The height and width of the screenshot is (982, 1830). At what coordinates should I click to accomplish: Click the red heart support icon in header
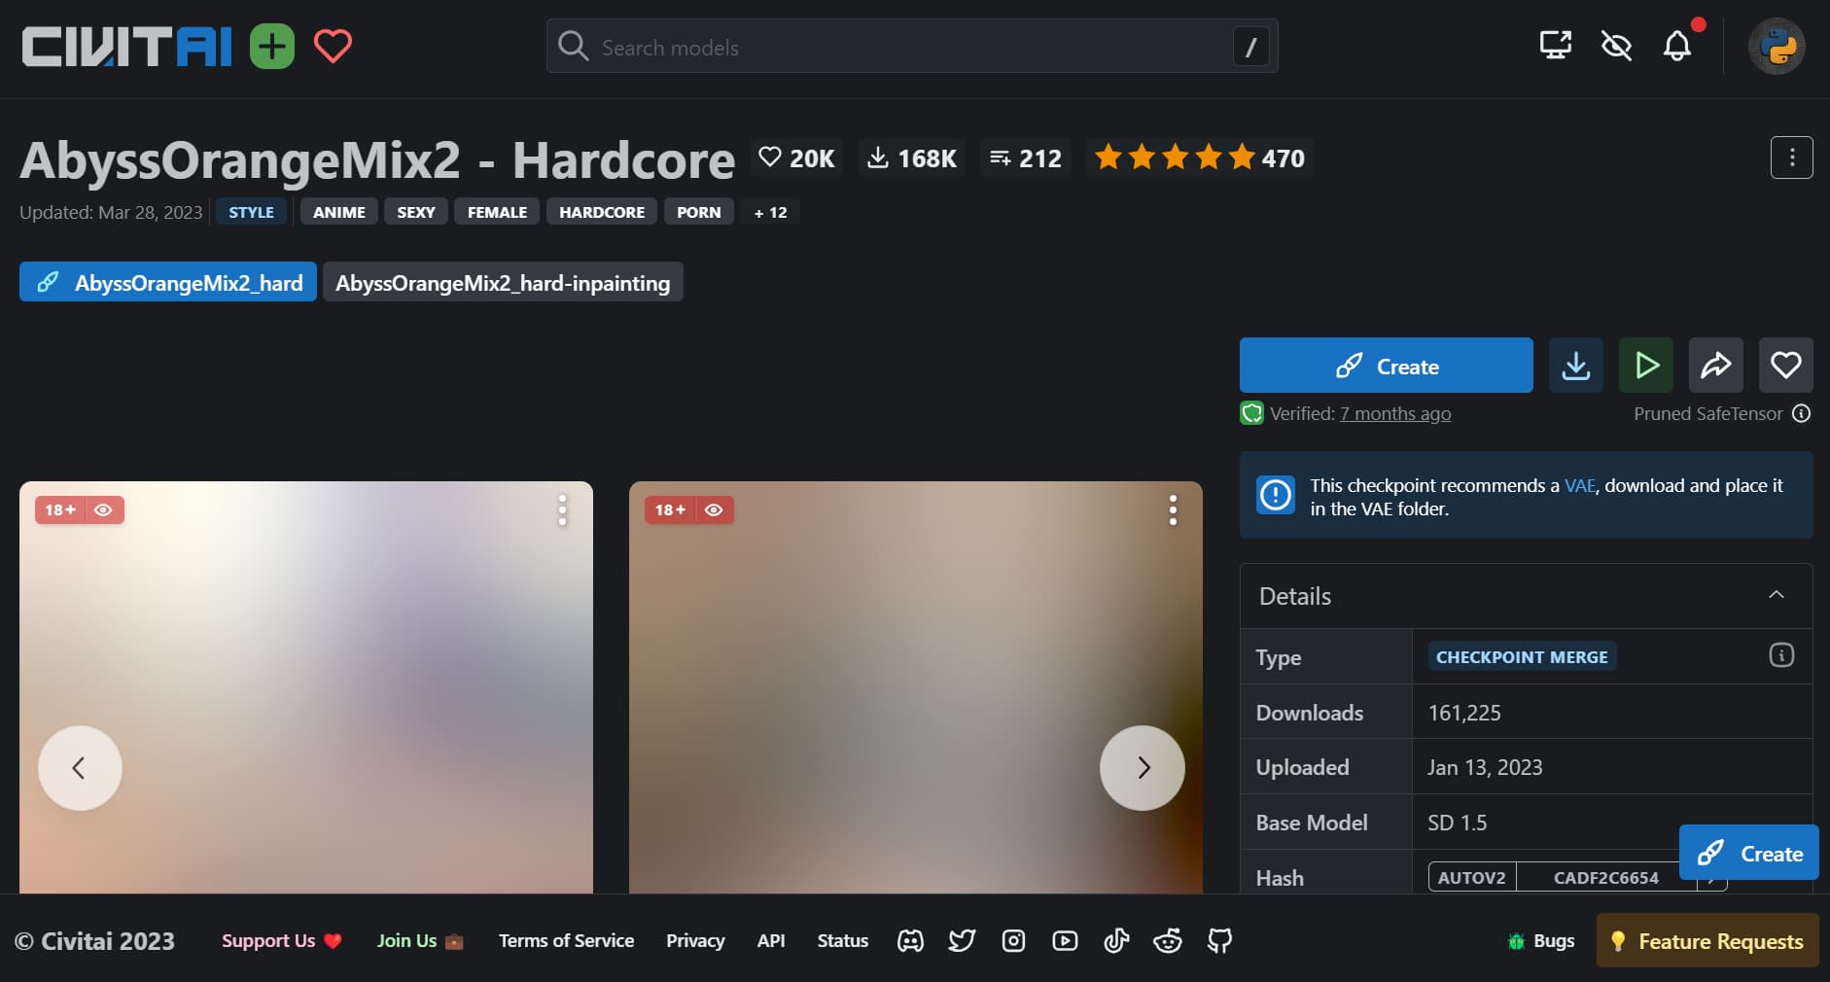[x=333, y=47]
